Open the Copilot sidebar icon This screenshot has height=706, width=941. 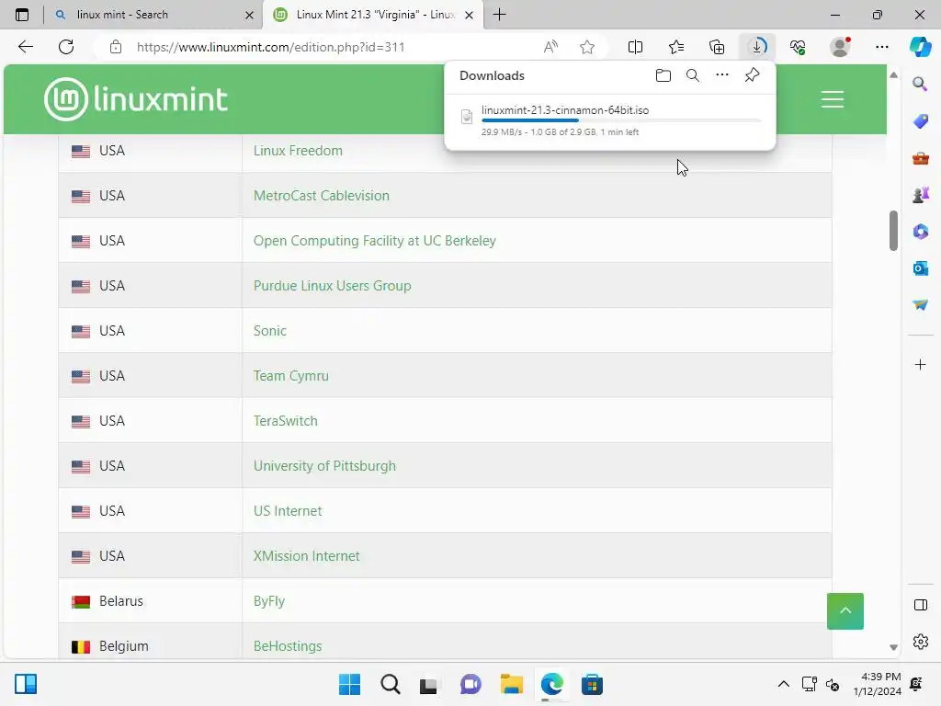[x=920, y=47]
